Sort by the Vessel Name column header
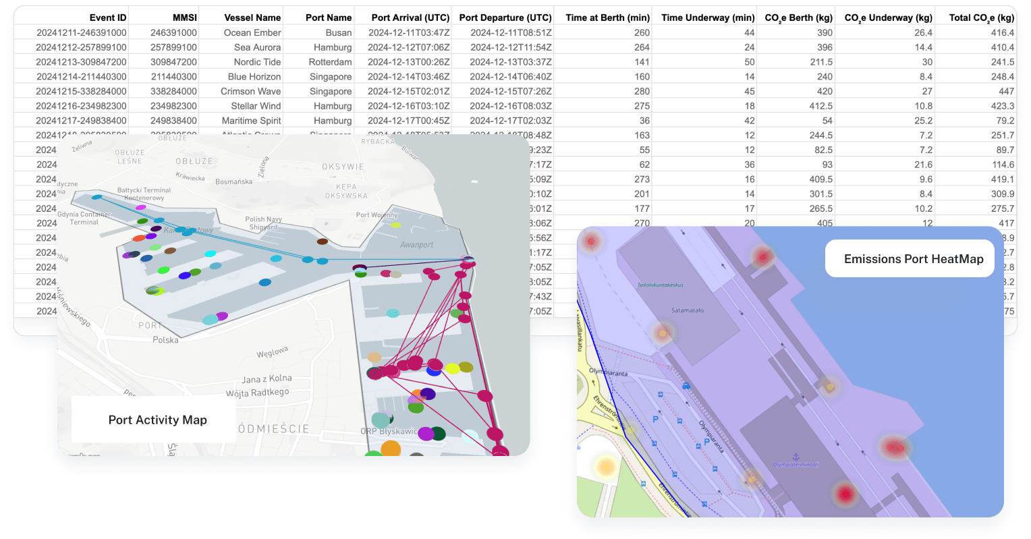Viewport: 1031px width, 539px height. click(252, 18)
